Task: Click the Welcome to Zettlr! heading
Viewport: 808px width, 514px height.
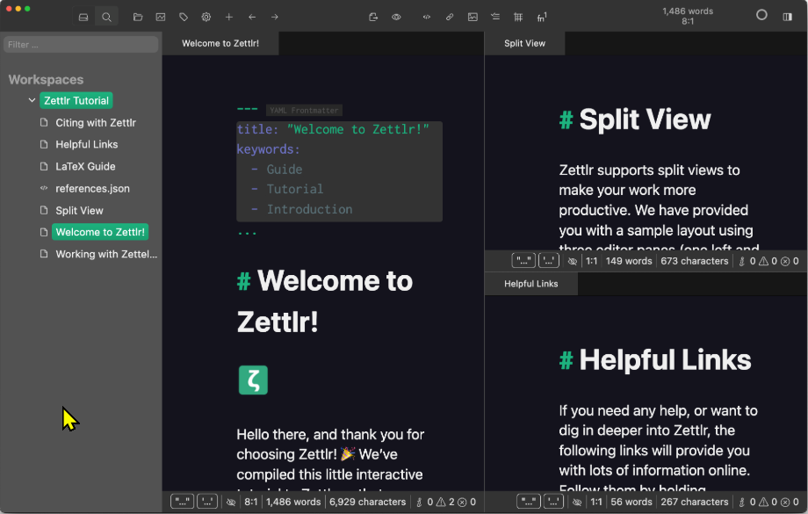Action: [325, 301]
